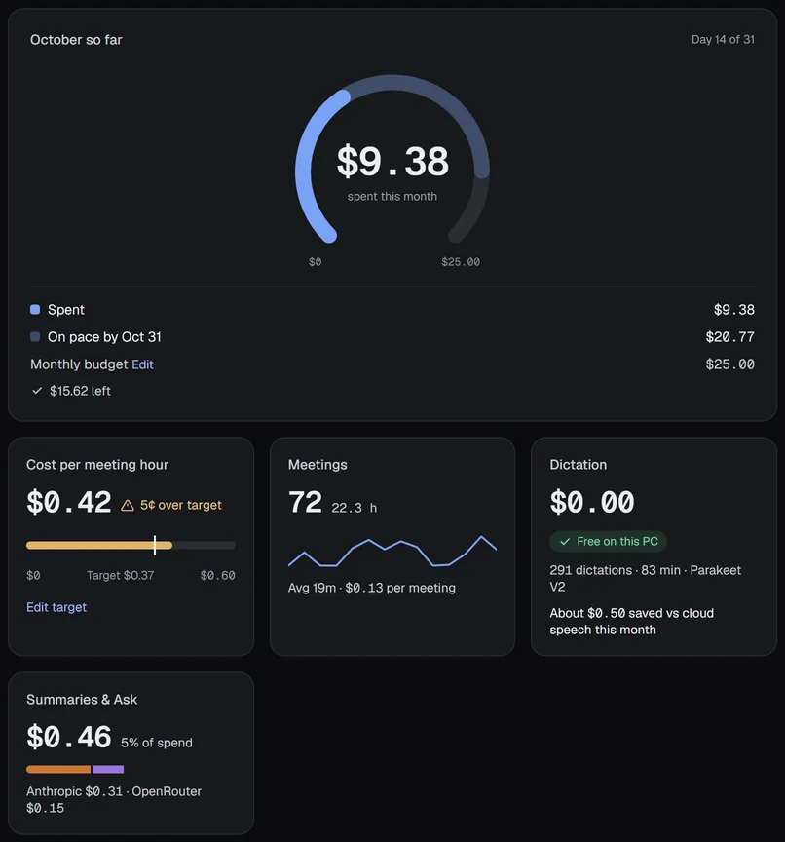Click the $9.38 spending gauge arc

(x=392, y=160)
